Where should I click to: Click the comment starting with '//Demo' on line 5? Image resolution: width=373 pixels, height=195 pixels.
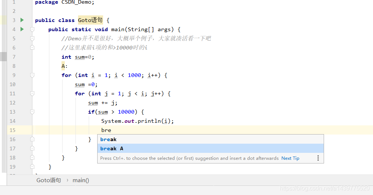136,38
